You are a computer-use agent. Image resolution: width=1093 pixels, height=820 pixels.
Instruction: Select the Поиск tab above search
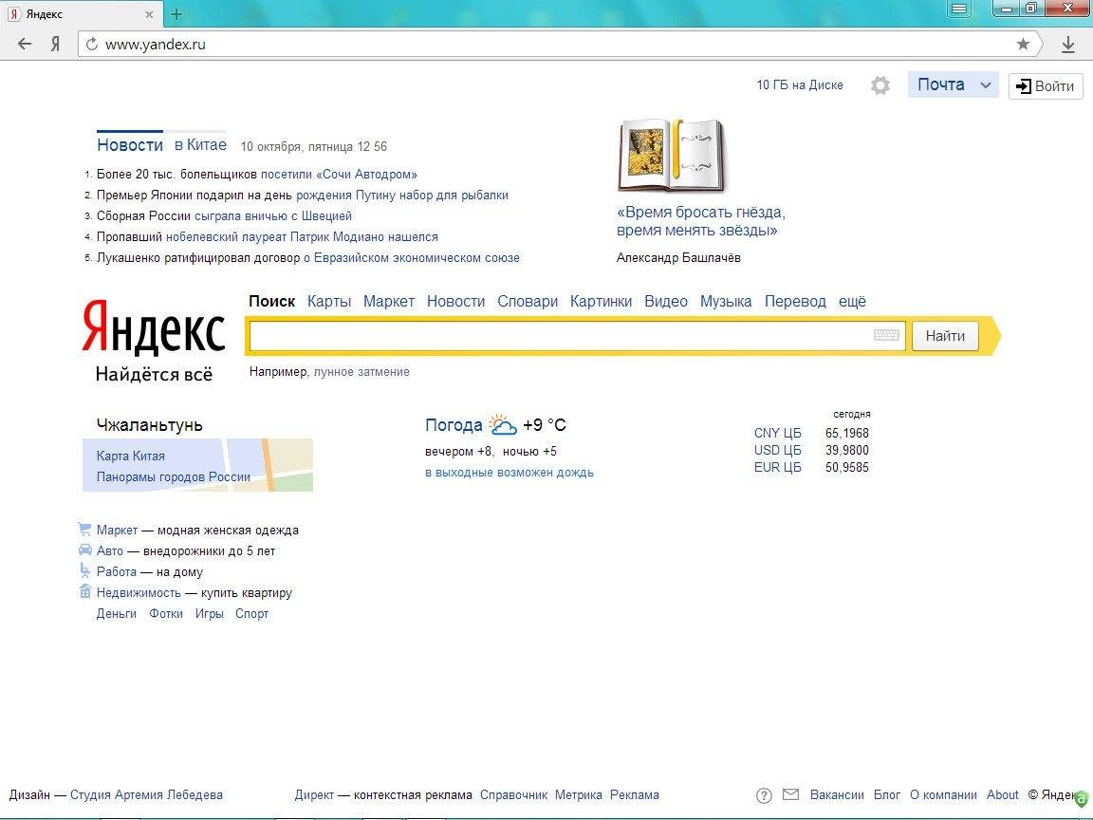(272, 301)
